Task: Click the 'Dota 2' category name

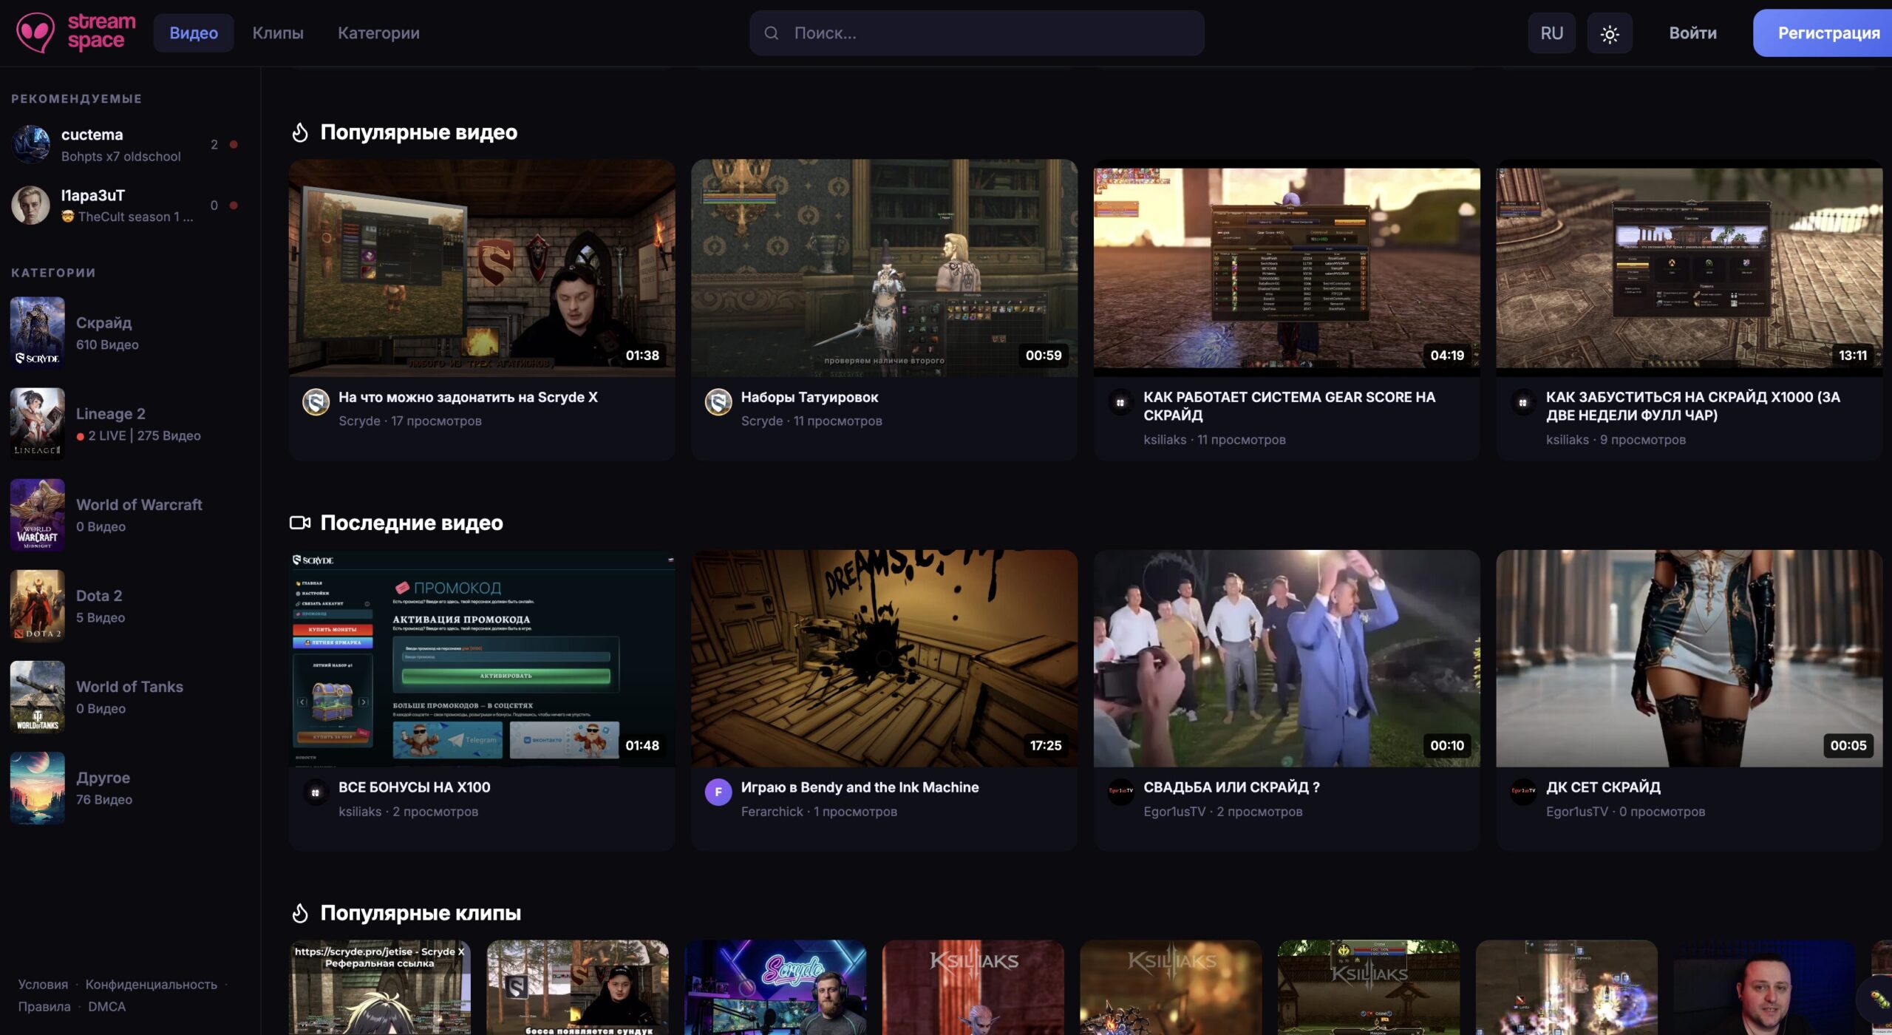Action: [99, 596]
